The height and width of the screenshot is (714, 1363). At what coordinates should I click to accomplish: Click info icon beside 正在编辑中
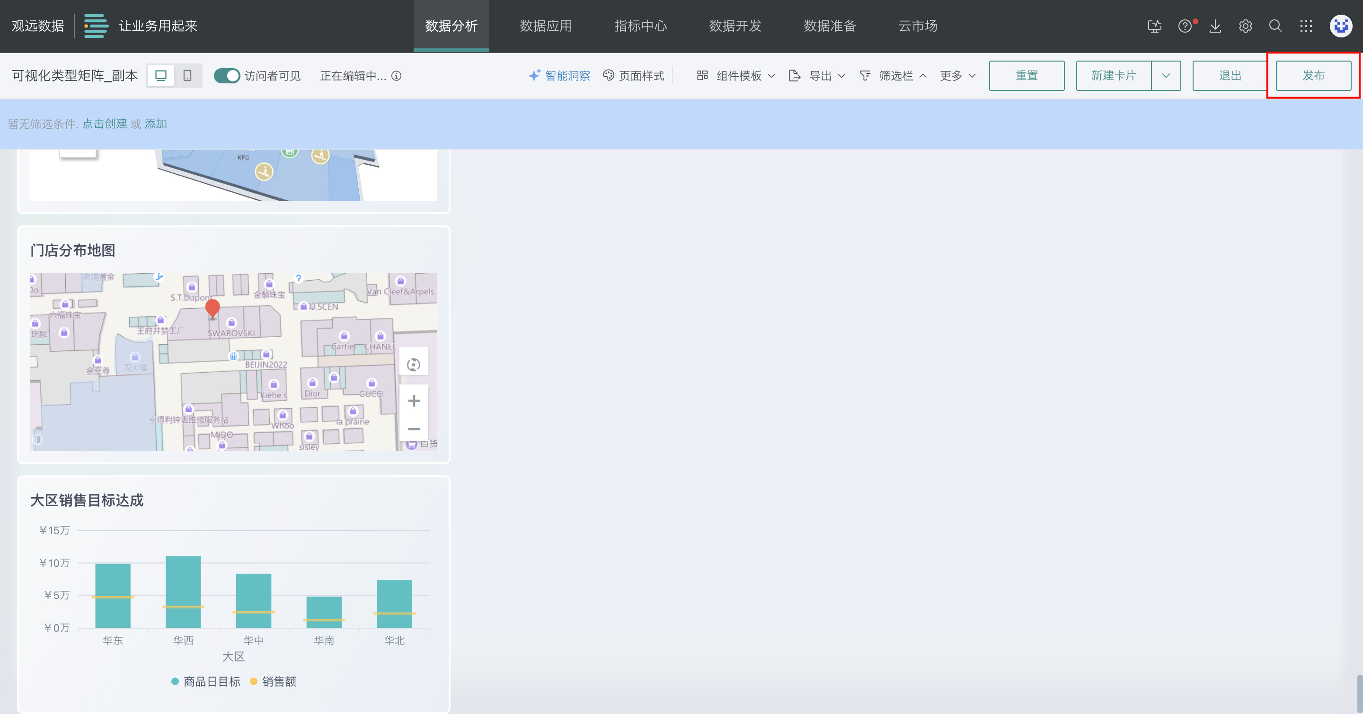coord(396,76)
